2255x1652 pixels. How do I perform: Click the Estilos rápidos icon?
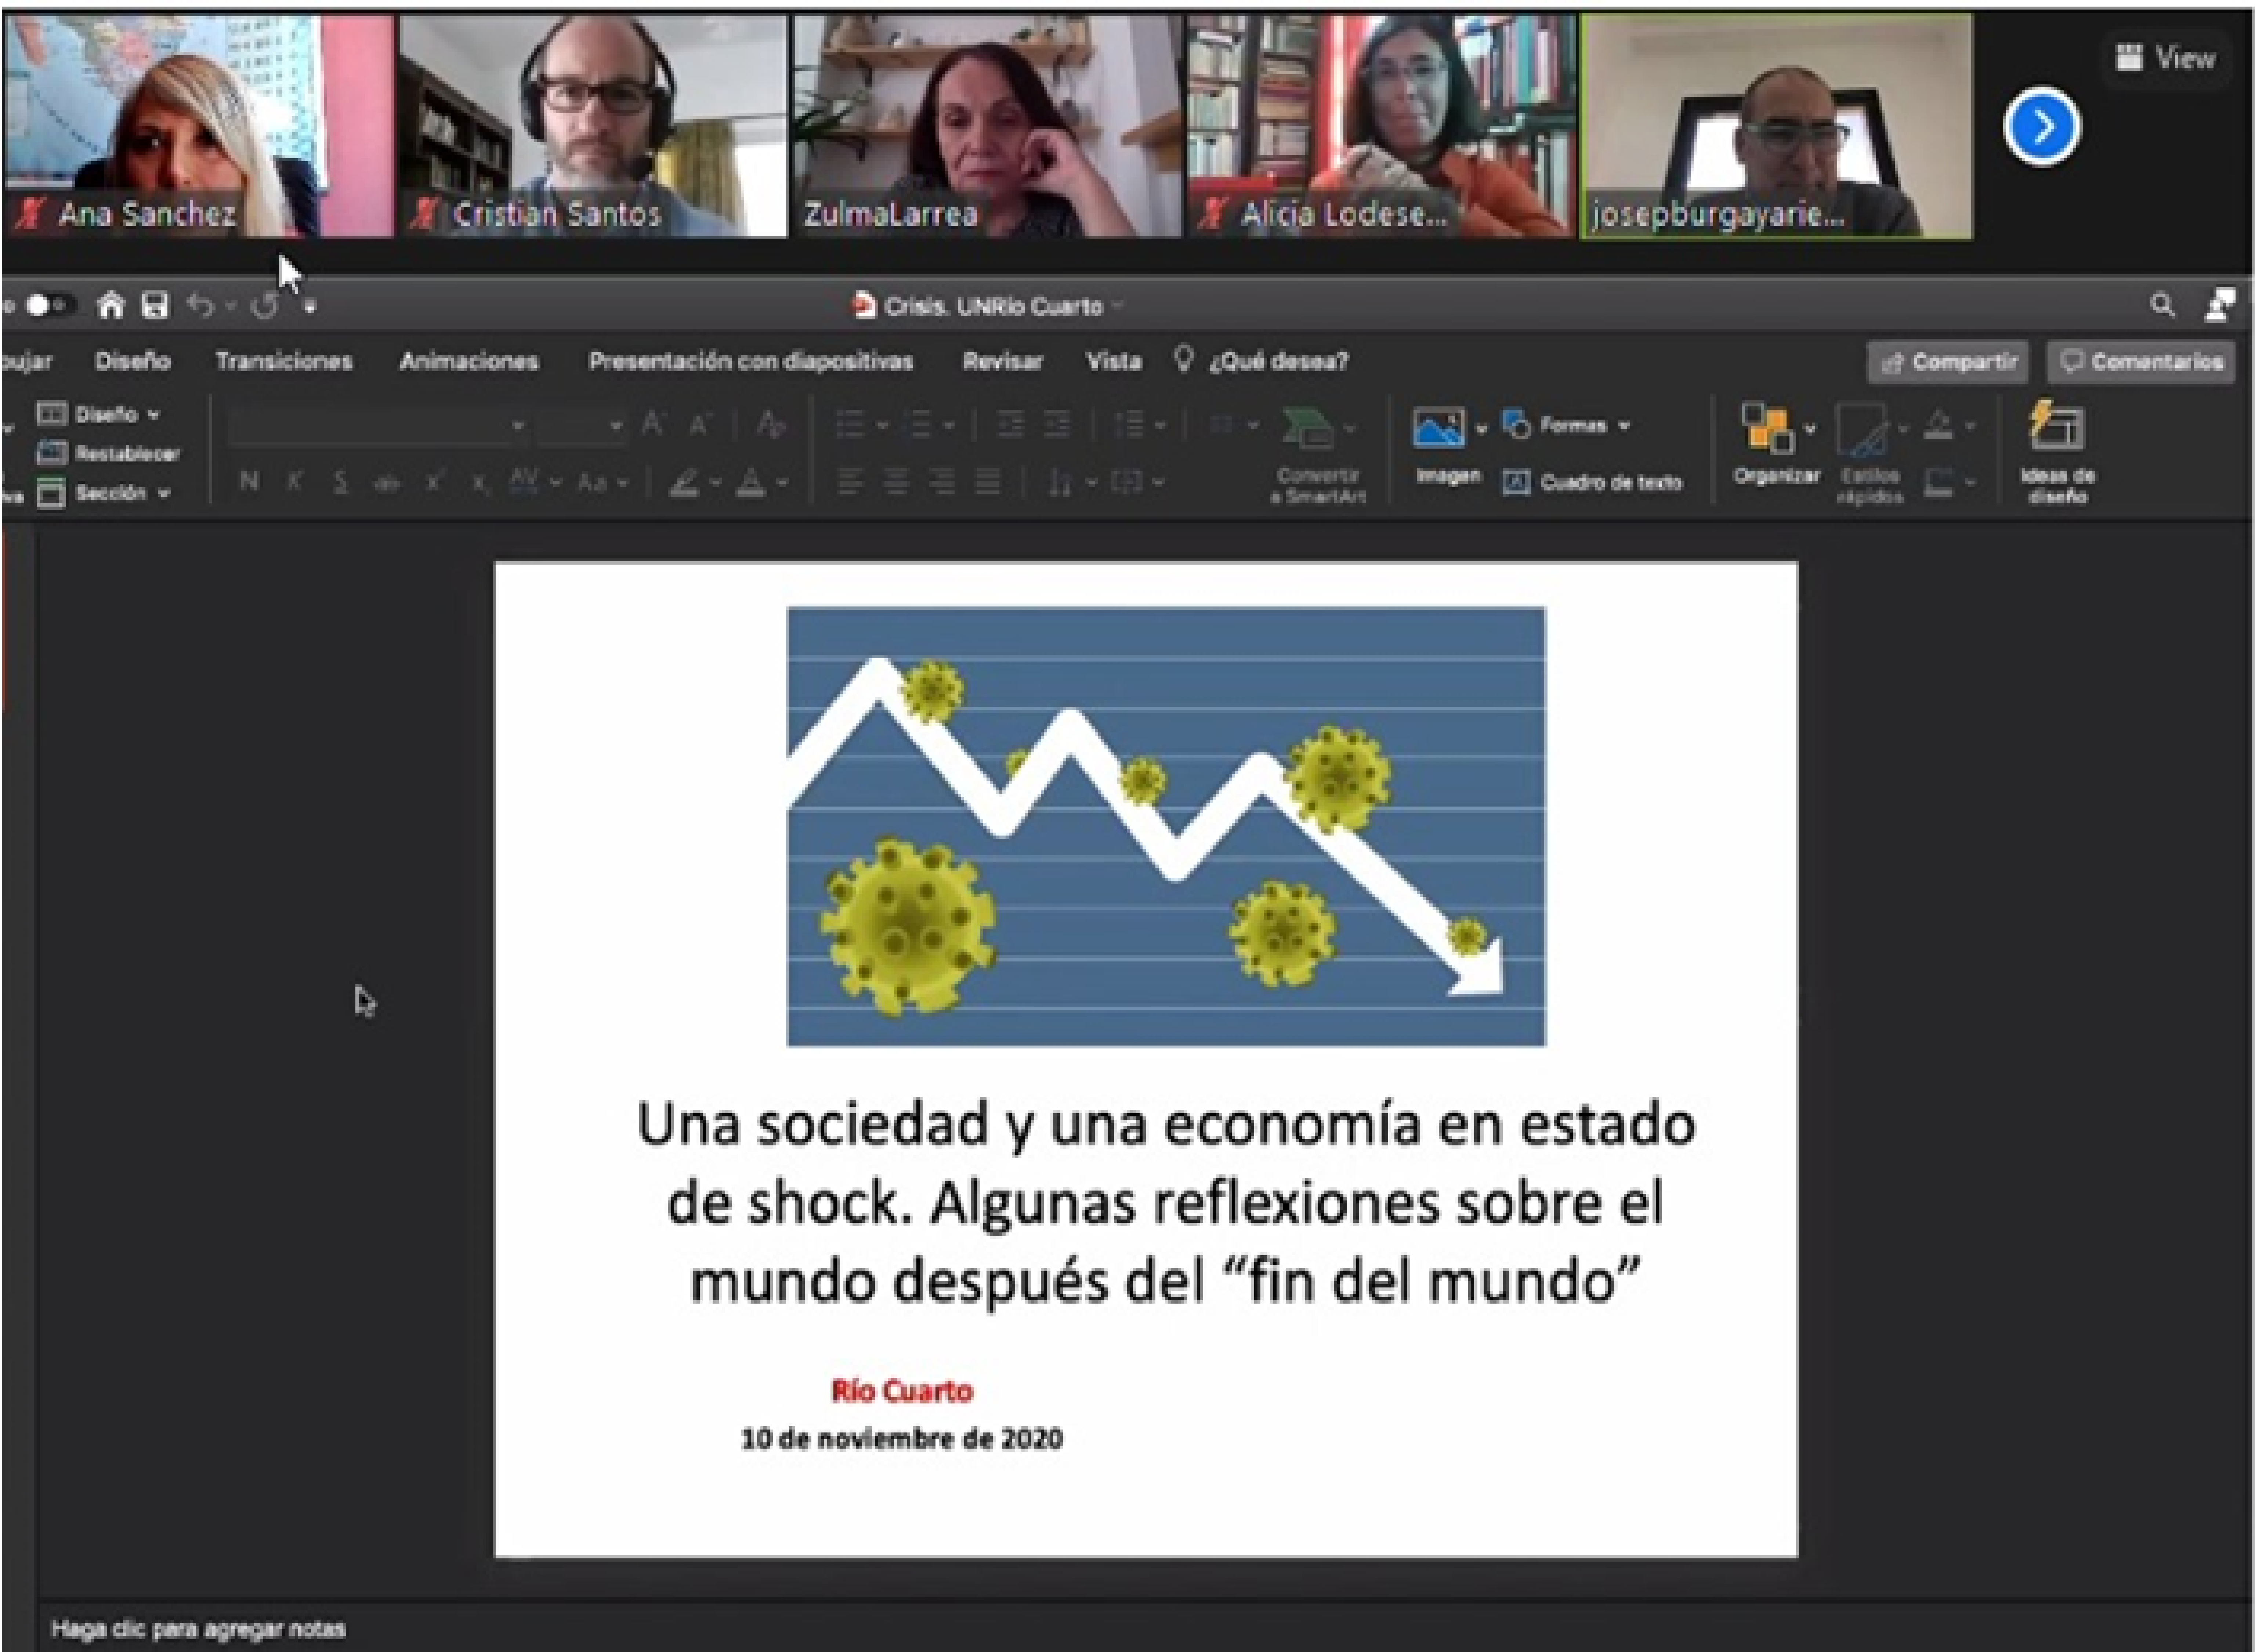1863,430
